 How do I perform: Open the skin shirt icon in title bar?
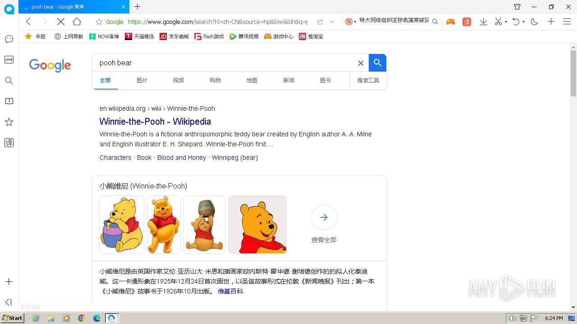coord(517,7)
